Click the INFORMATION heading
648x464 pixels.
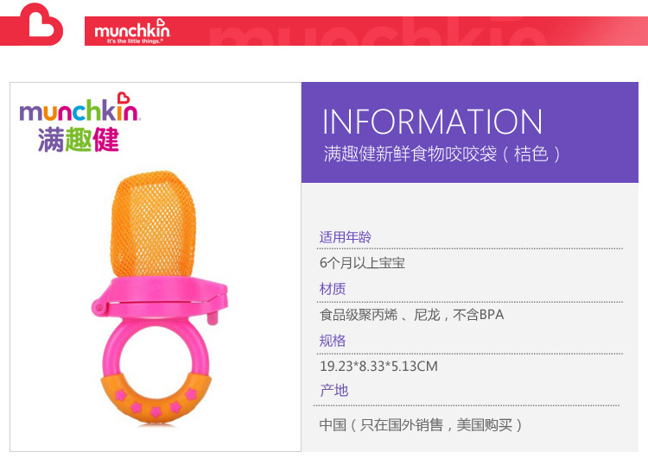coord(432,122)
